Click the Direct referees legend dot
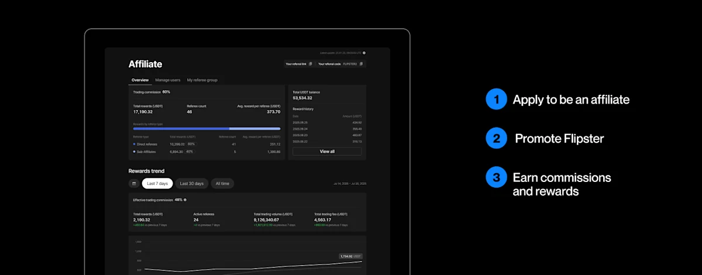This screenshot has width=702, height=275. coord(135,144)
